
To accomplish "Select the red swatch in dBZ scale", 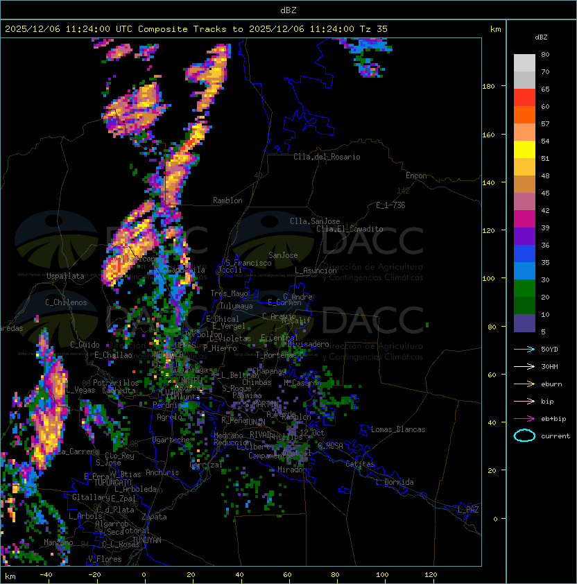I will tap(524, 98).
